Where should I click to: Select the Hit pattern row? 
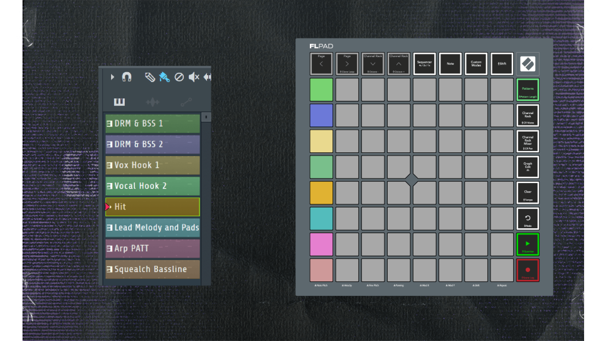point(152,207)
